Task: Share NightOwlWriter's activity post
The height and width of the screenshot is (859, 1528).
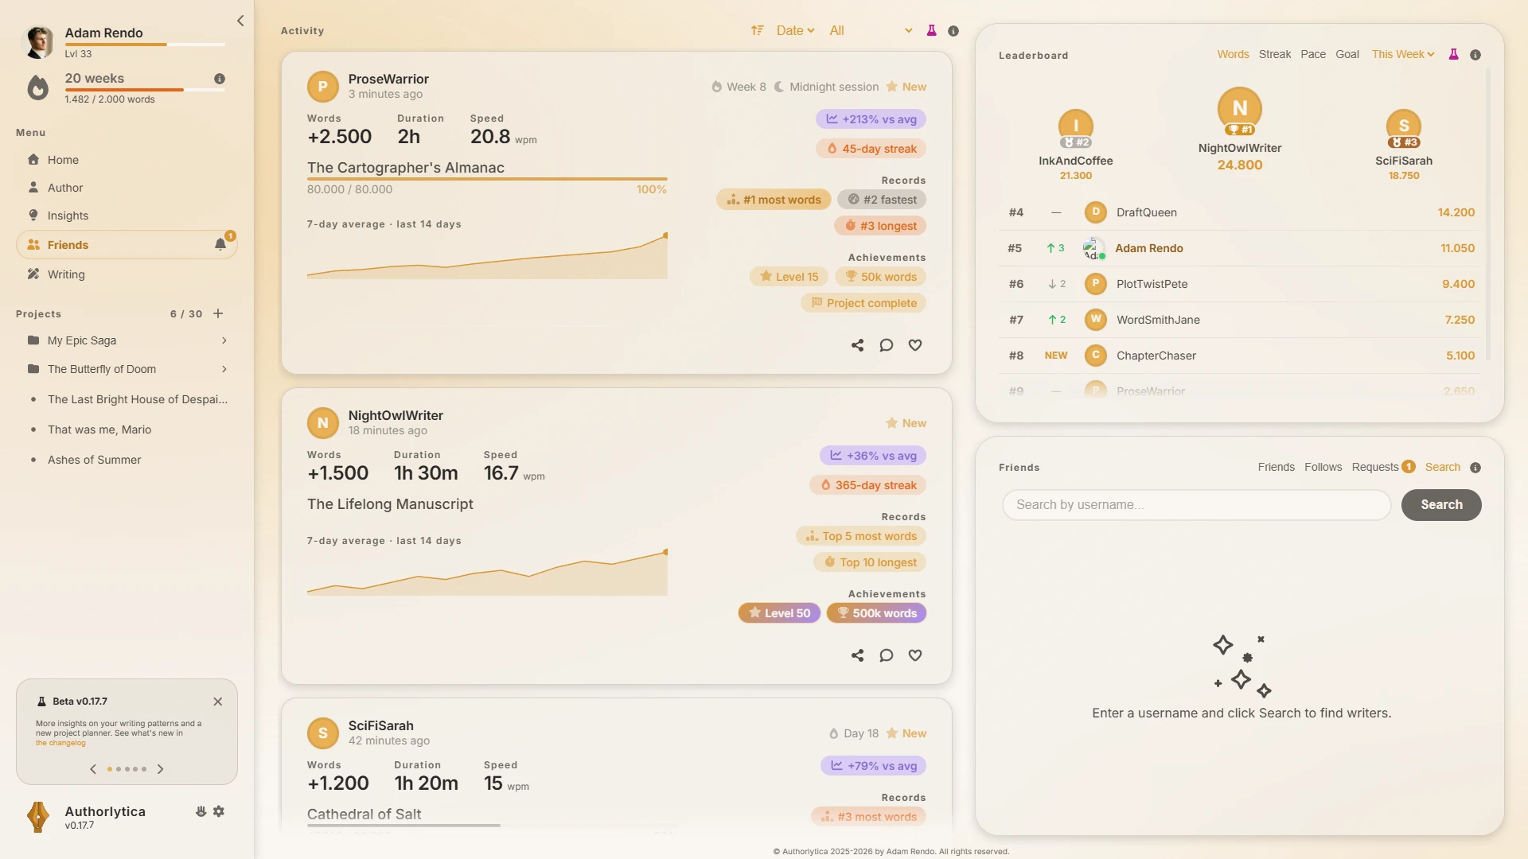Action: [x=857, y=655]
